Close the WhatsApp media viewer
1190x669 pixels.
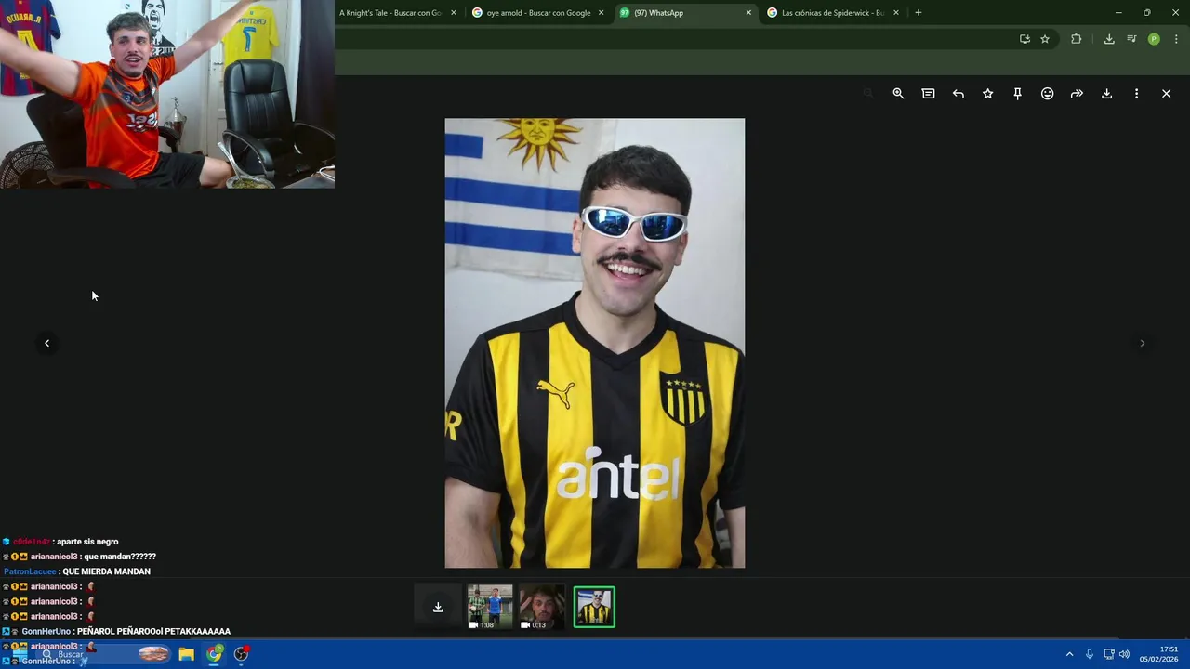point(1166,94)
